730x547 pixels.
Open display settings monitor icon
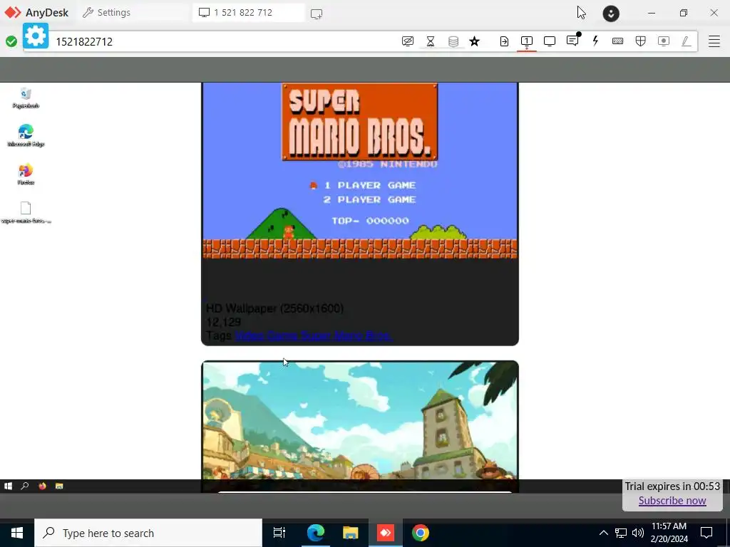550,41
